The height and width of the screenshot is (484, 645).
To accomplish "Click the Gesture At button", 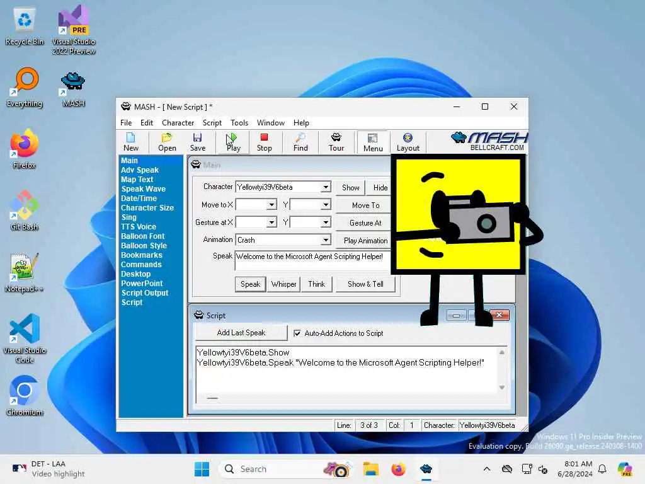I will pos(364,222).
